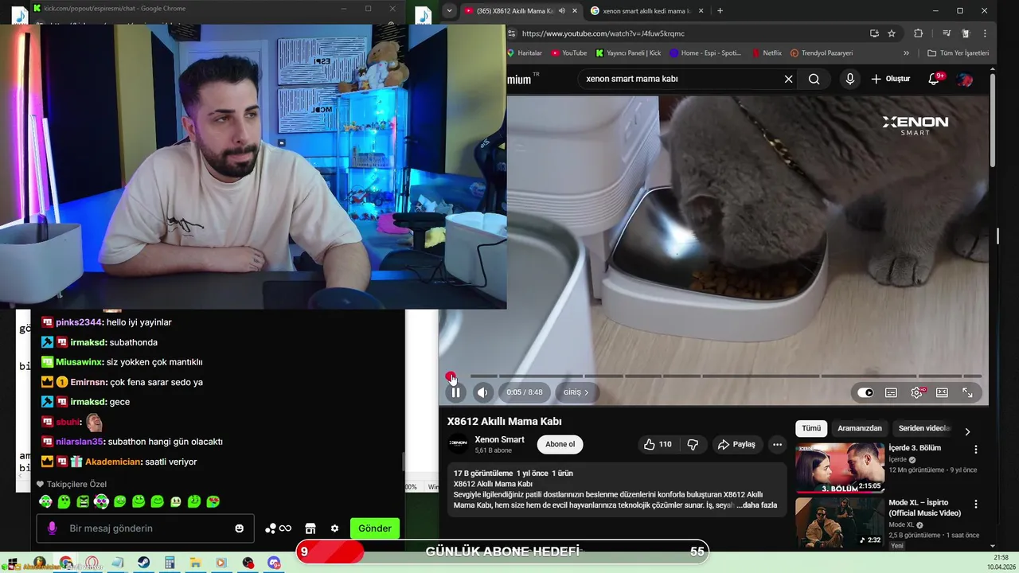Mute the YouTube player volume
The height and width of the screenshot is (573, 1019).
(482, 392)
